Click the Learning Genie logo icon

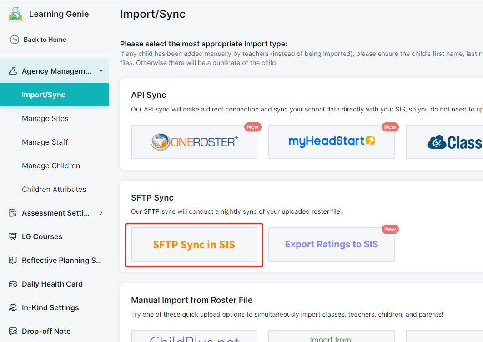15,14
